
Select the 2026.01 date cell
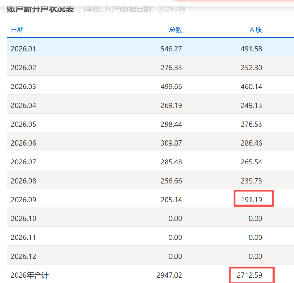point(23,49)
